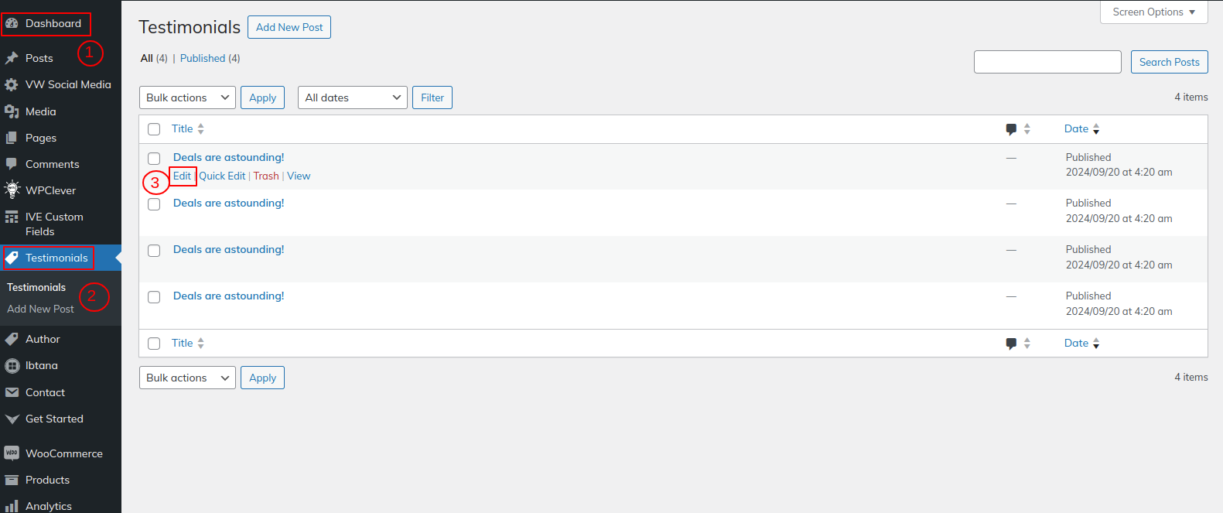
Task: Check the last 'Deals are astounding!' row checkbox
Action: tap(154, 297)
